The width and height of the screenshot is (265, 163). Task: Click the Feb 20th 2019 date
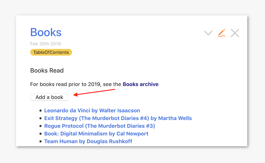46,44
